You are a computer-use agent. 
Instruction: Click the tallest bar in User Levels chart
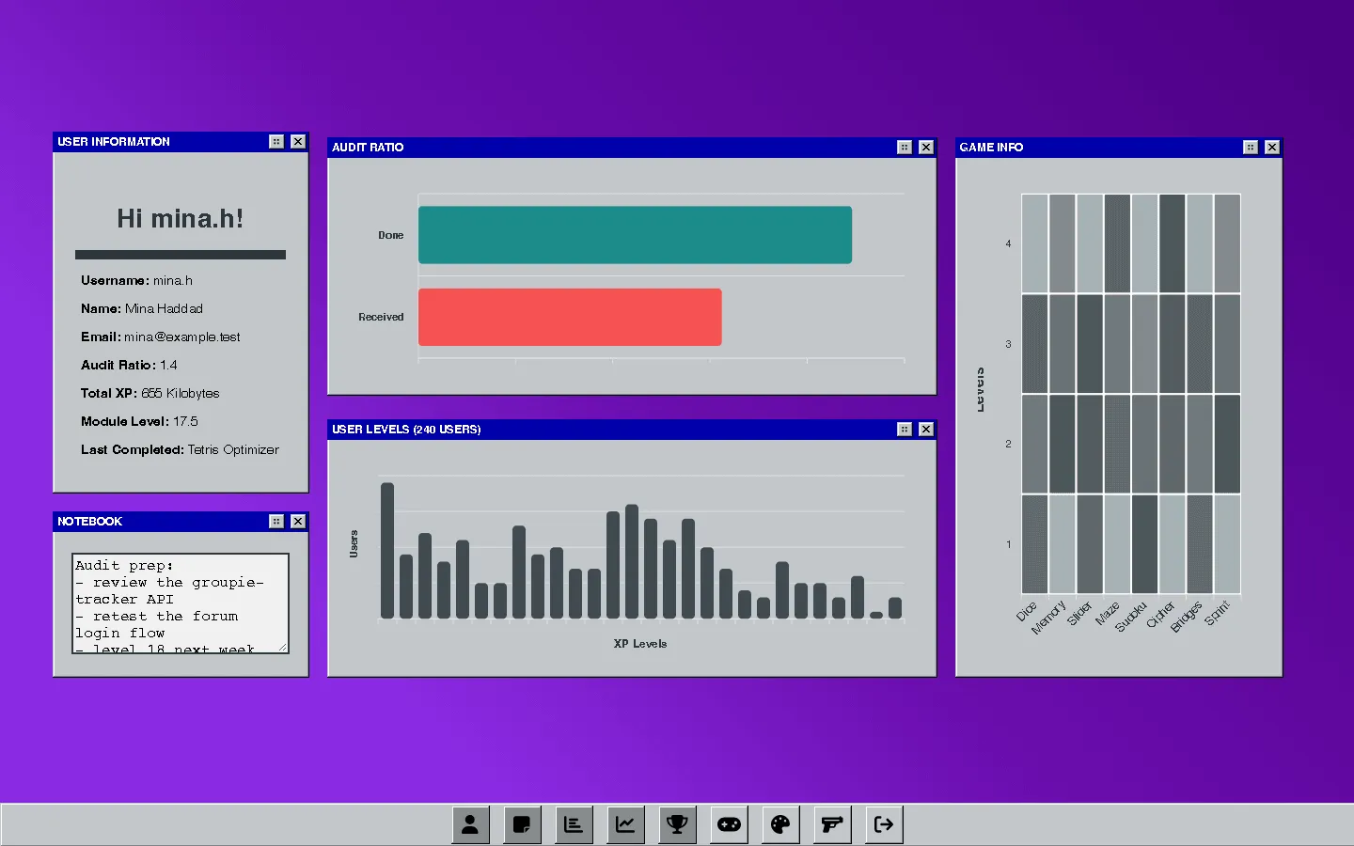click(387, 551)
